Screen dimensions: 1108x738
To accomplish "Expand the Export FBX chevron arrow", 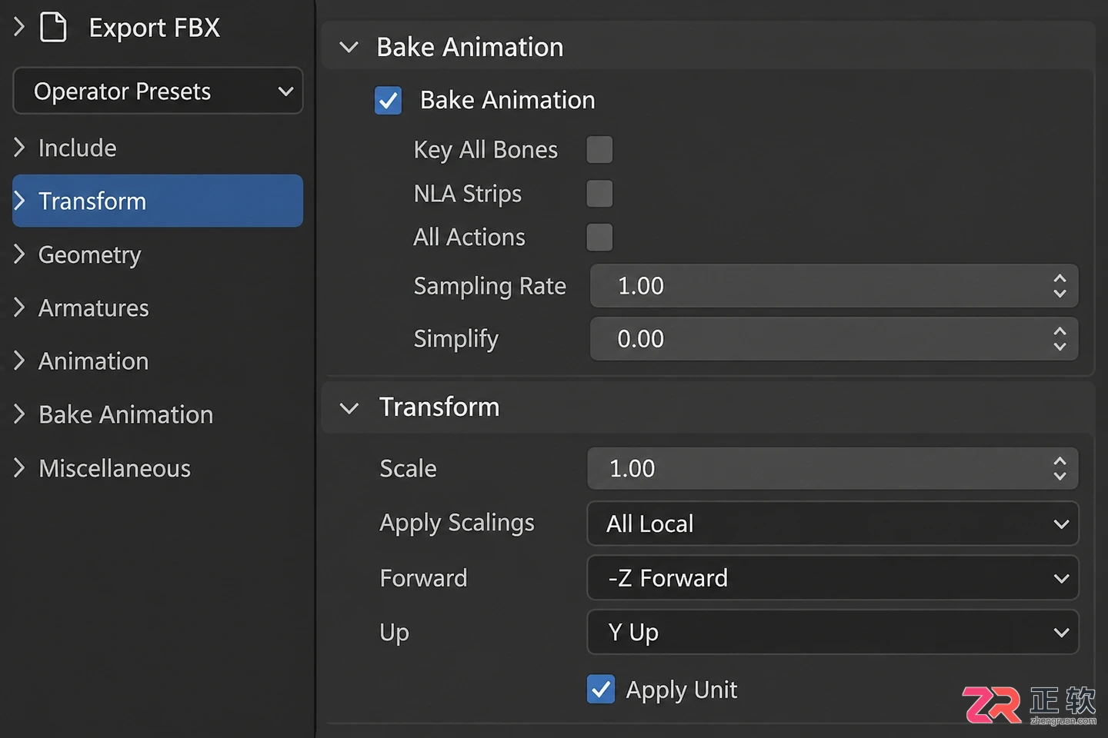I will [x=19, y=27].
